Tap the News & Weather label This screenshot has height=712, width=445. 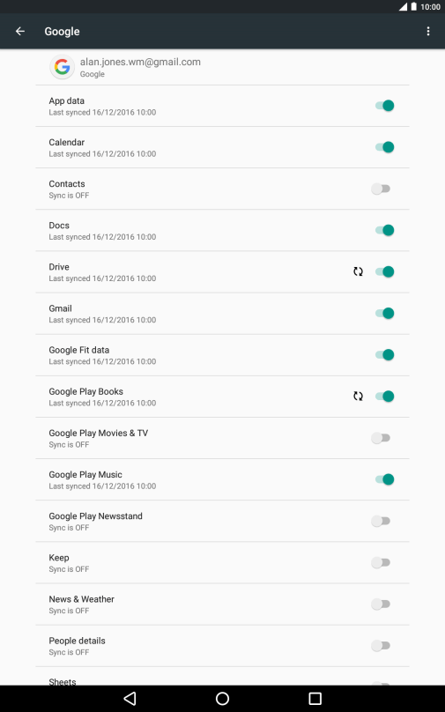(x=82, y=599)
